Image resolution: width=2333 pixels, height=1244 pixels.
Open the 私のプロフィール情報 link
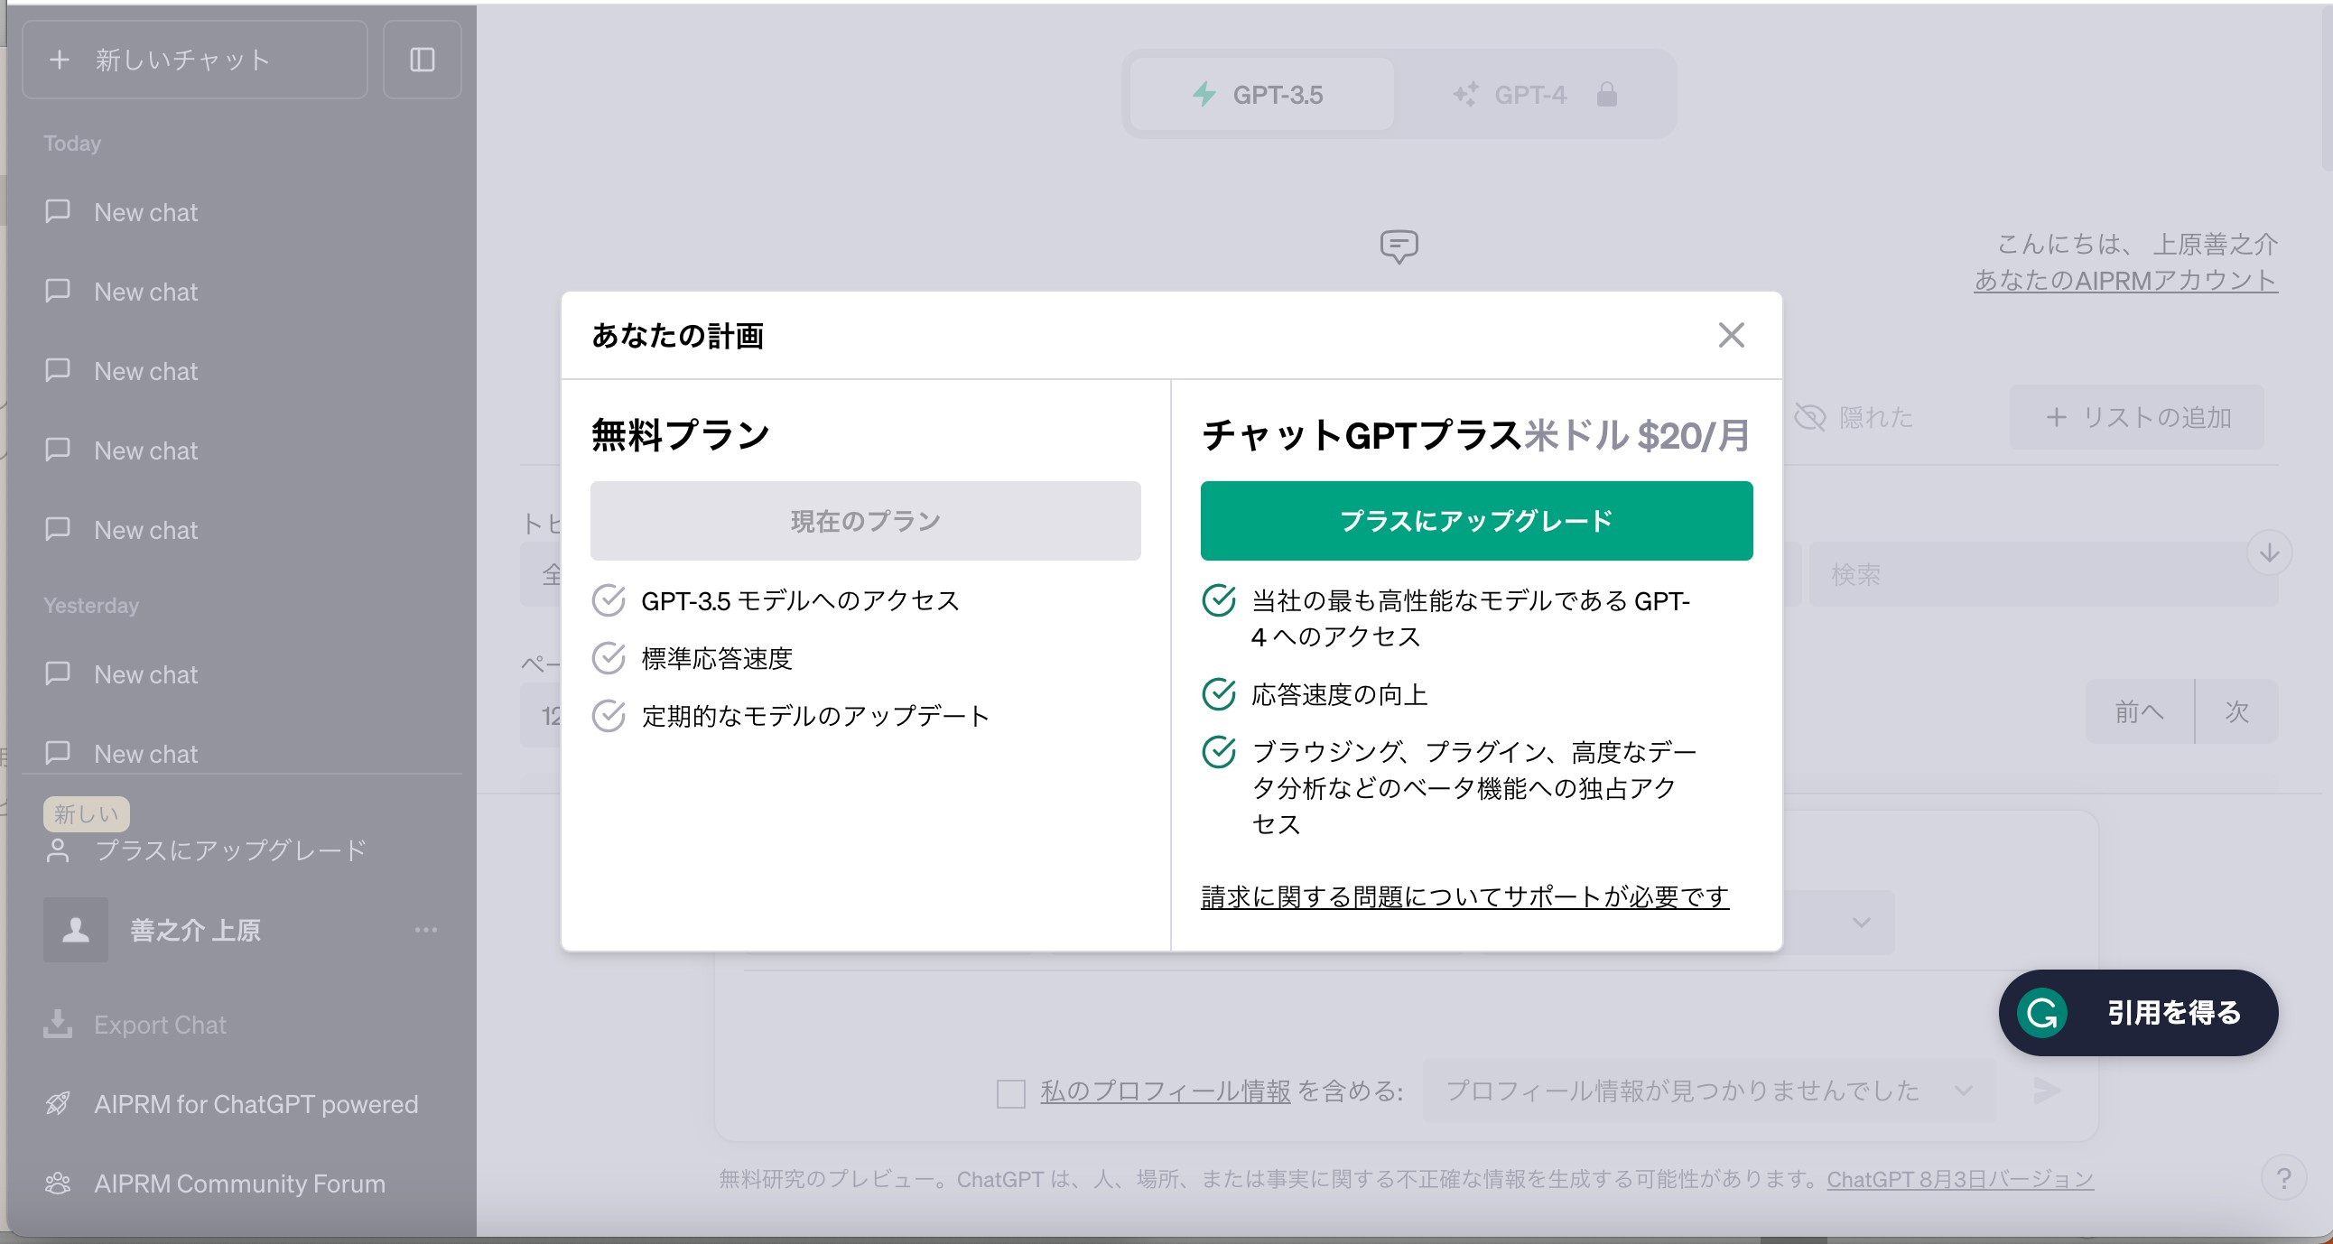coord(1165,1091)
